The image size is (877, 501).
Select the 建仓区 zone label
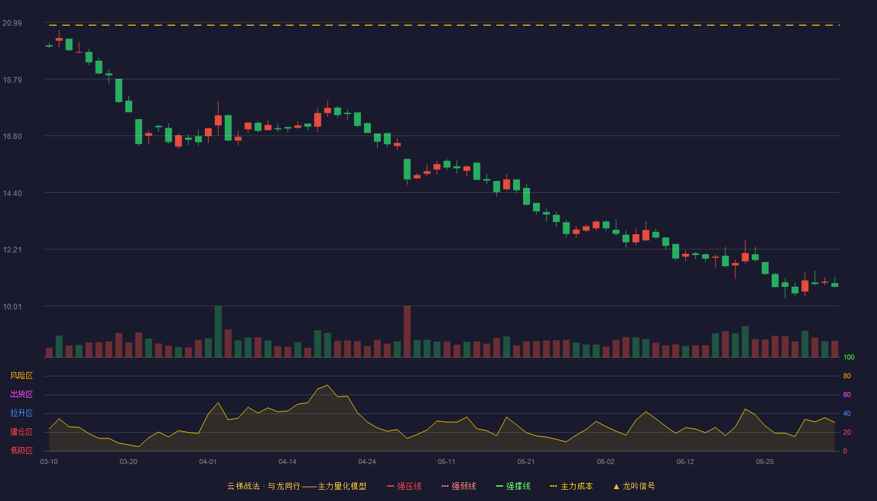[21, 432]
